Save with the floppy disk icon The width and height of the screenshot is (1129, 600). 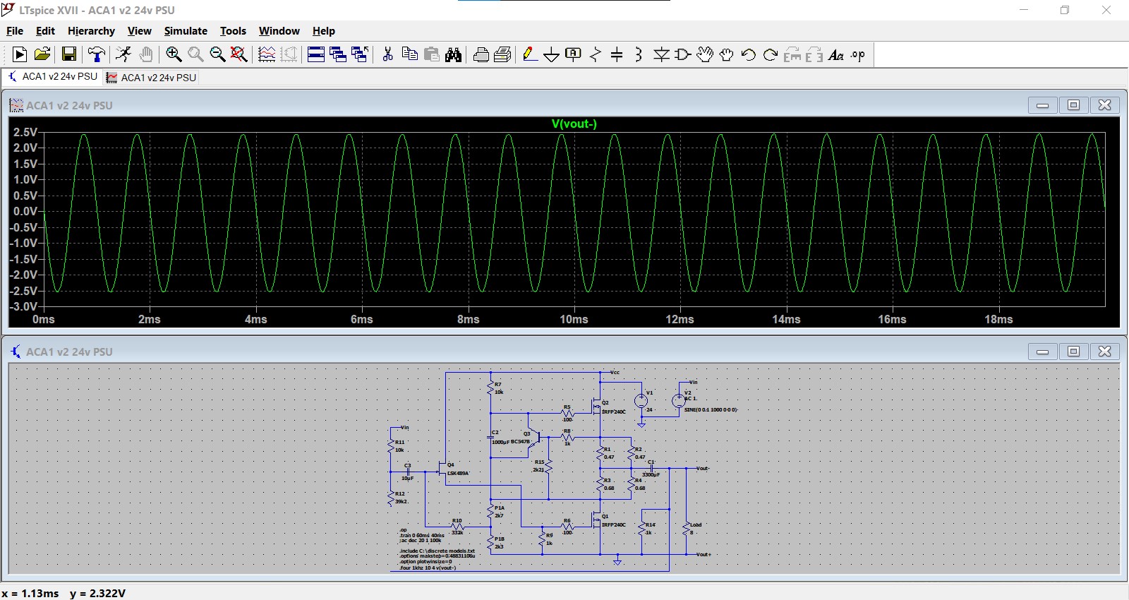point(69,54)
